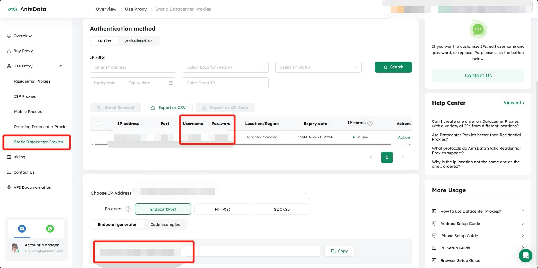Click the Batch Renewal button

(x=115, y=108)
